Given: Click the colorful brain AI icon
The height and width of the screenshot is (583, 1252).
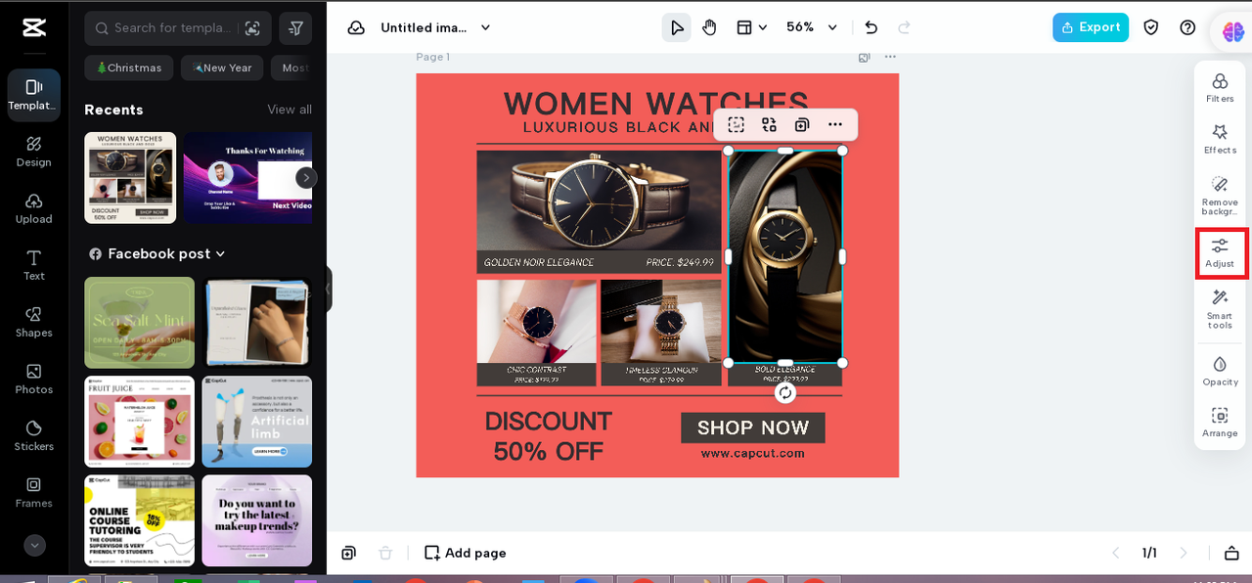Looking at the screenshot, I should 1232,31.
